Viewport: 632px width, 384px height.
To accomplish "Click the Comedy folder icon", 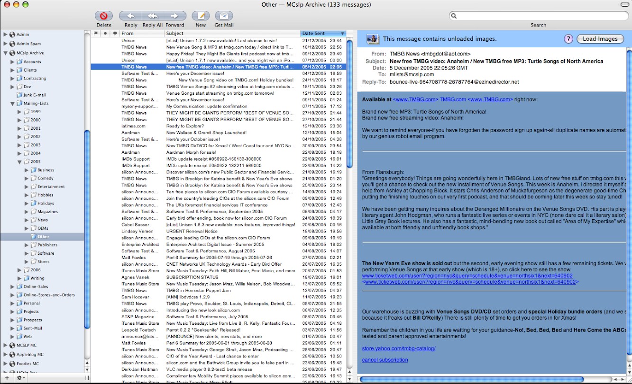I will (x=34, y=178).
